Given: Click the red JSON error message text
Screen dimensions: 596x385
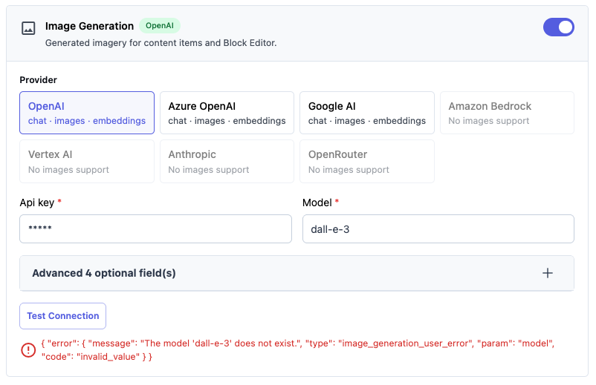Looking at the screenshot, I should coord(297,349).
